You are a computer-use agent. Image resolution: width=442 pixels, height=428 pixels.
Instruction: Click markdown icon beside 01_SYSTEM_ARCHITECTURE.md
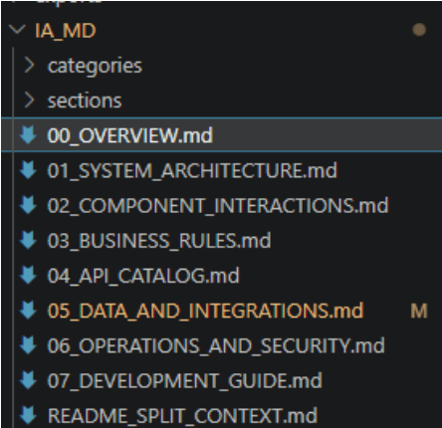[28, 170]
